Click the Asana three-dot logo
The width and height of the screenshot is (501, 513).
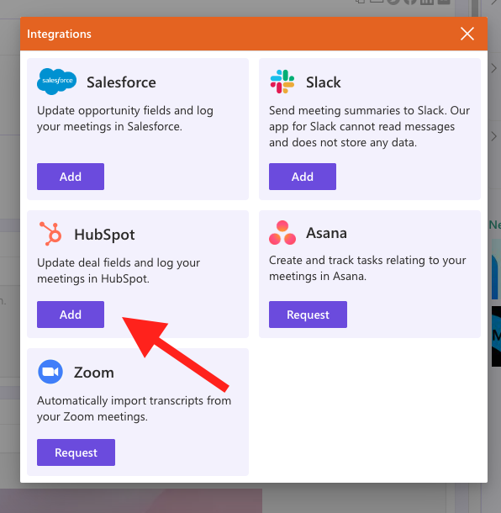pyautogui.click(x=282, y=233)
